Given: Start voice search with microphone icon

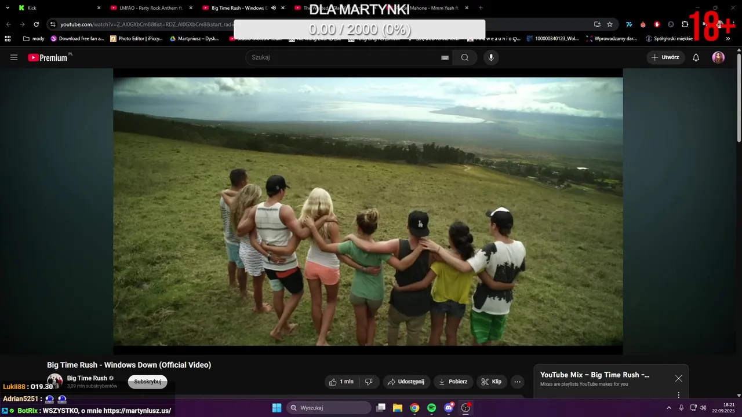Looking at the screenshot, I should [491, 57].
